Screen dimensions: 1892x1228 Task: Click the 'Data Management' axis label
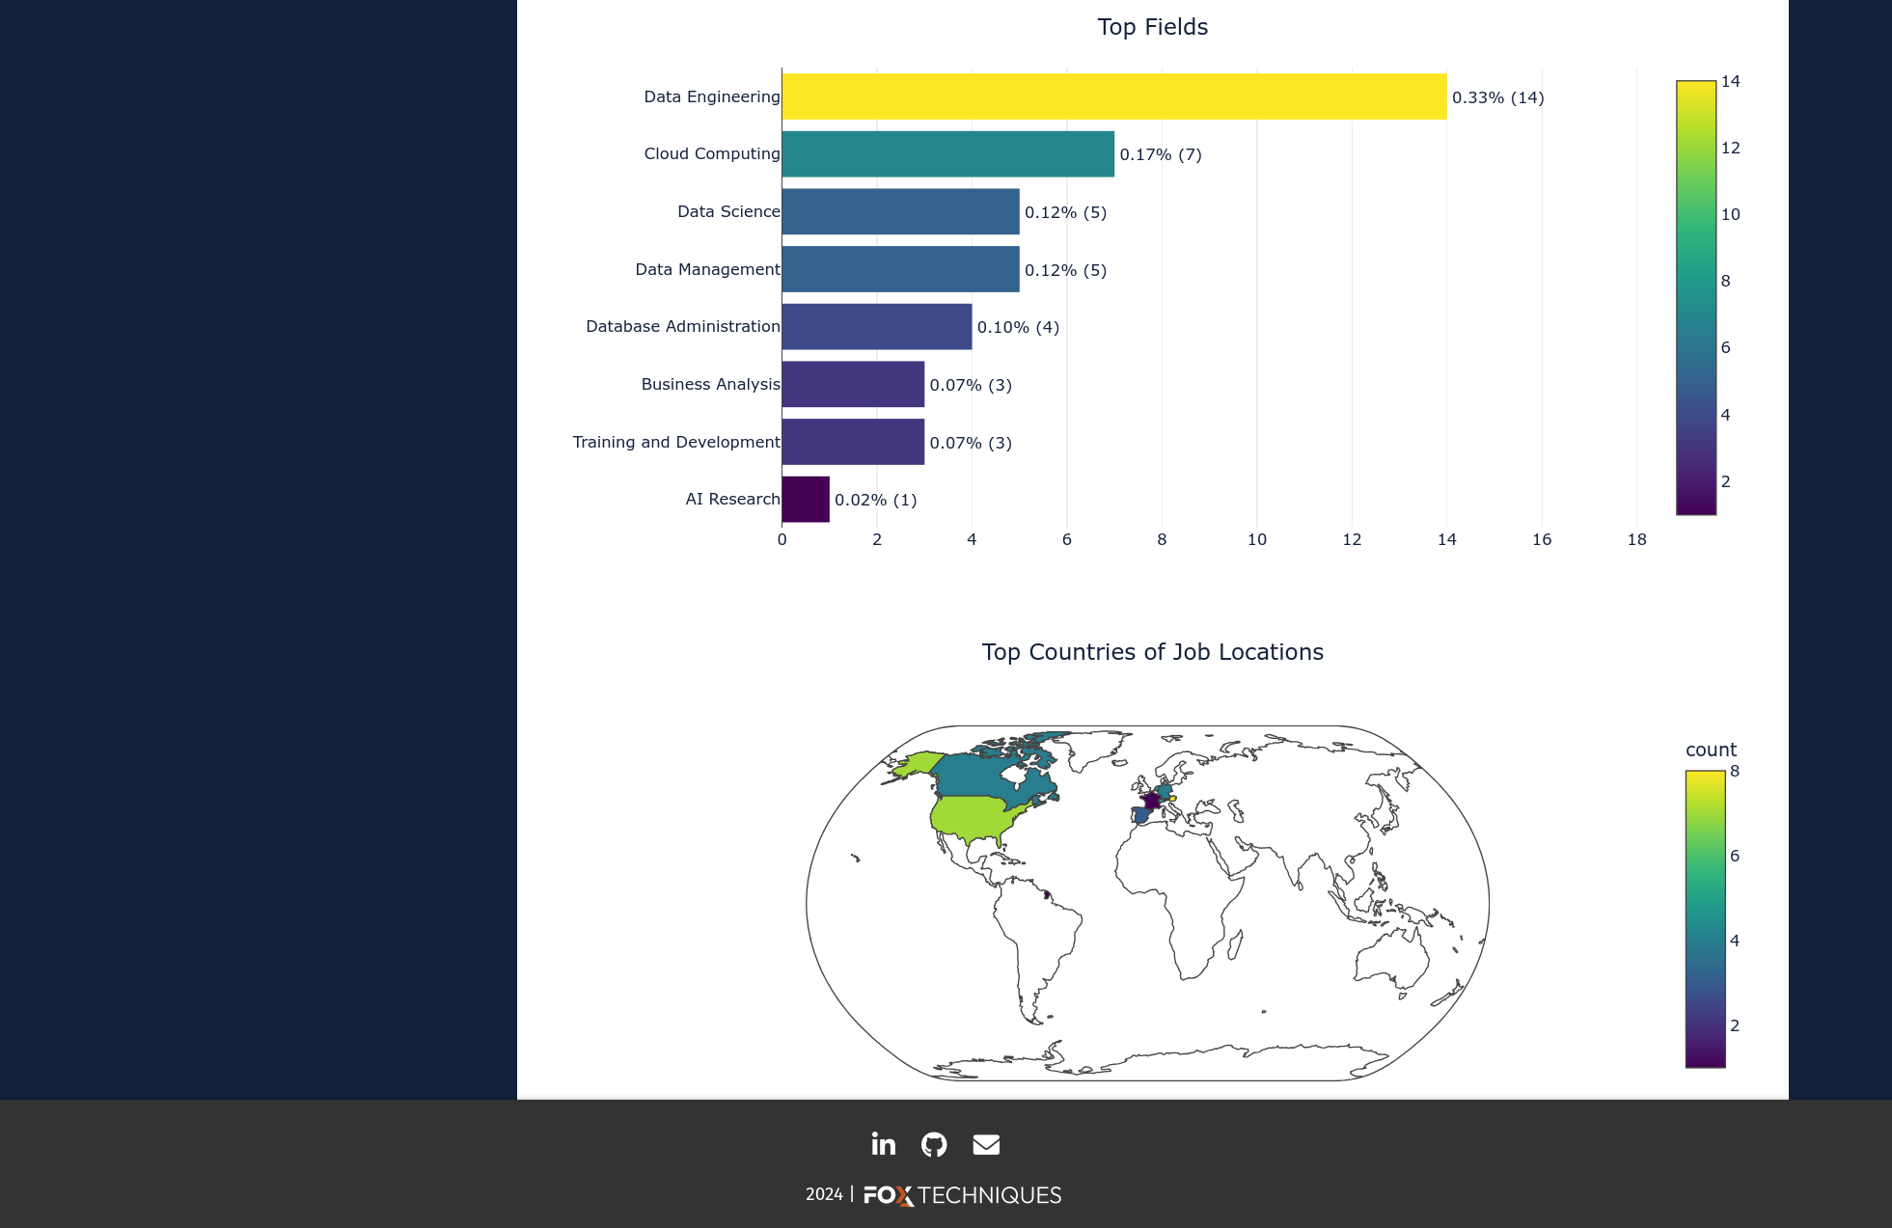[707, 269]
